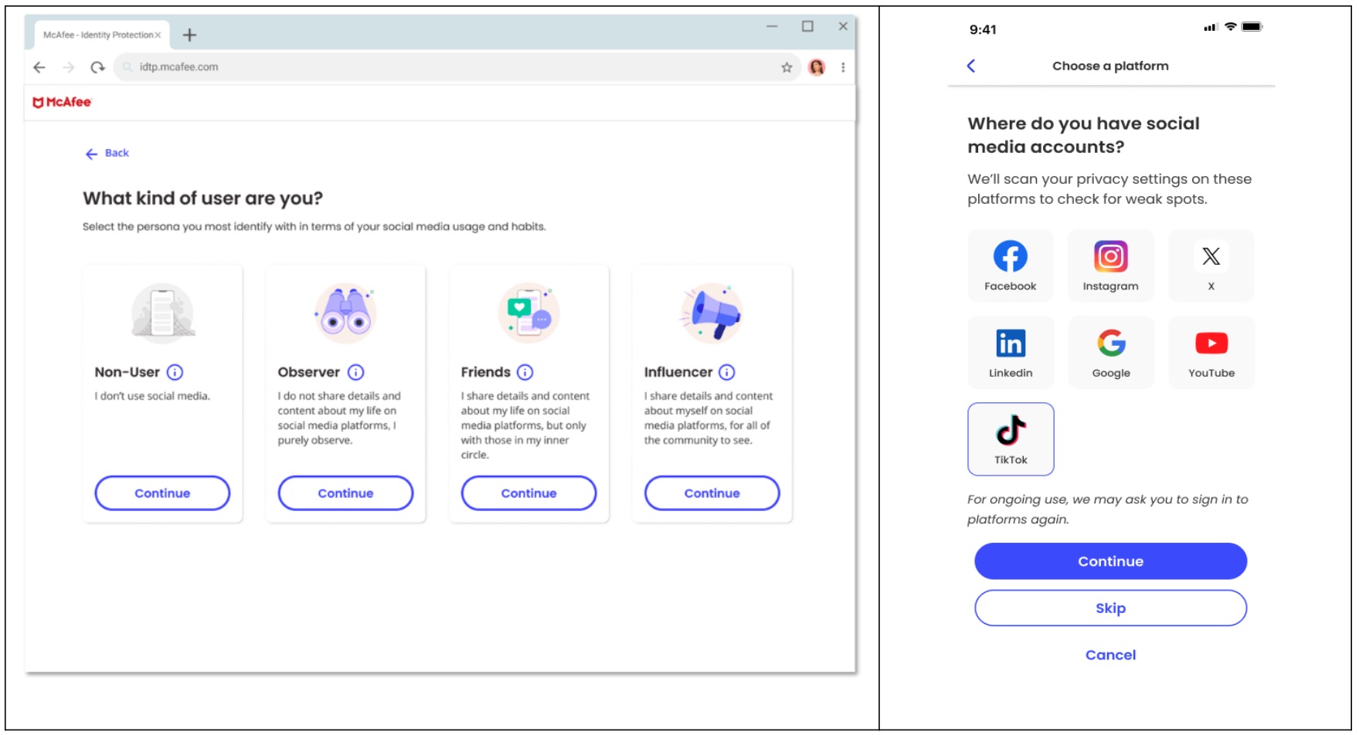The height and width of the screenshot is (735, 1359).
Task: Open the browser three-dot menu
Action: tap(843, 68)
